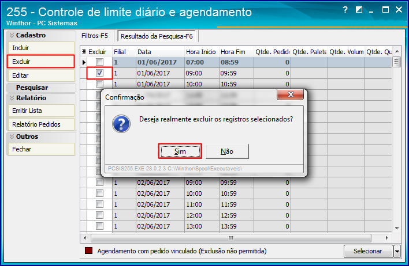Click the grid column chooser icon beside Excluir header
Screen dimensions: 409x266
click(84, 51)
